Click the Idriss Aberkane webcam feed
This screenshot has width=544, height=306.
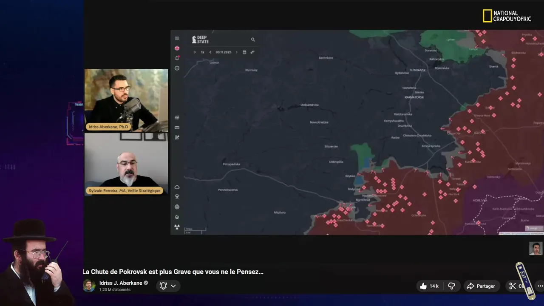(126, 100)
